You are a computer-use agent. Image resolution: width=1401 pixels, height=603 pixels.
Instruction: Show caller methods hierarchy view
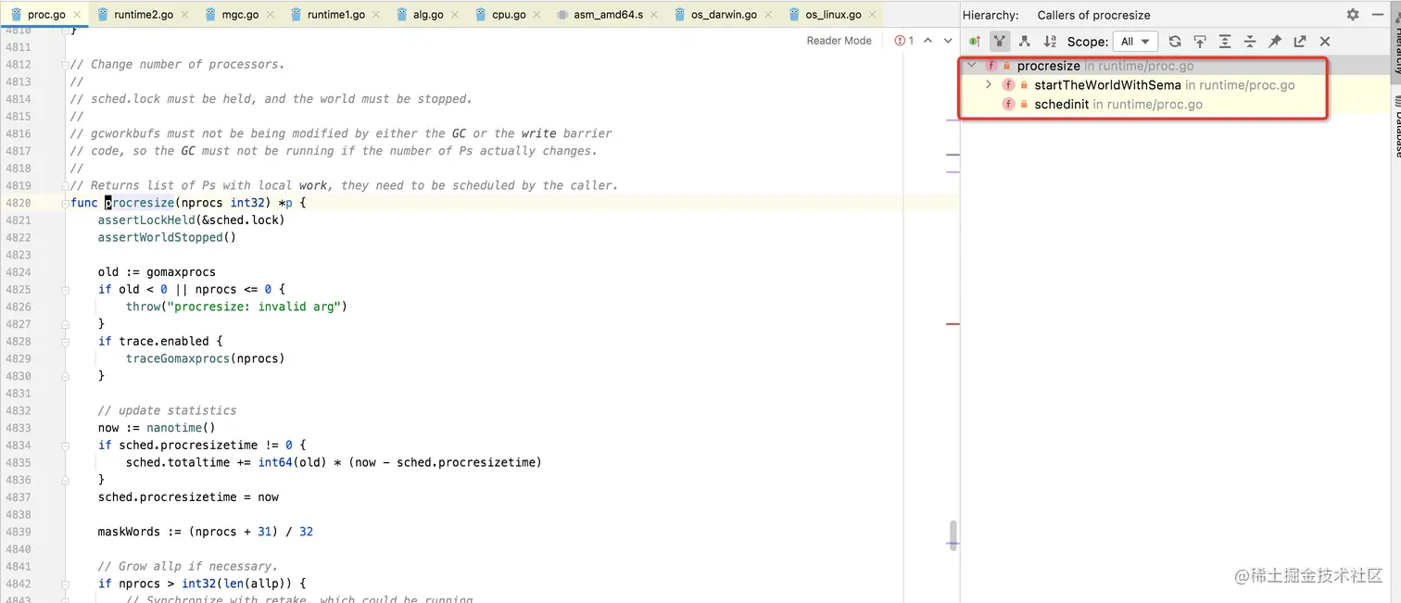[1000, 42]
